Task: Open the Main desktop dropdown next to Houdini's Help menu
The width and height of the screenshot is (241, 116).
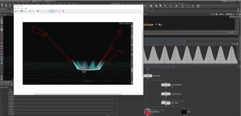Action: [50, 2]
